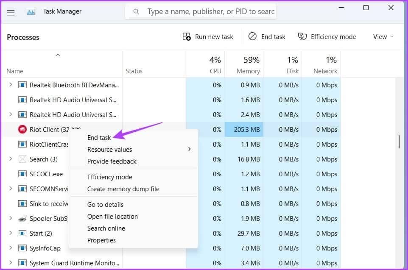Sort by the CPU column header
This screenshot has width=408, height=270.
tap(205, 64)
